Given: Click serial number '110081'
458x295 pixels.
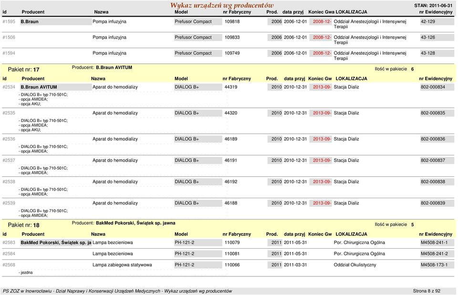Looking at the screenshot, I should (232, 254).
